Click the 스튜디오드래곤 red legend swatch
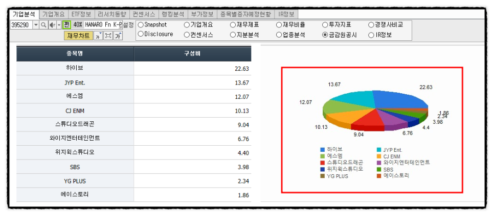Viewport: 494px width, 216px height. click(322, 163)
